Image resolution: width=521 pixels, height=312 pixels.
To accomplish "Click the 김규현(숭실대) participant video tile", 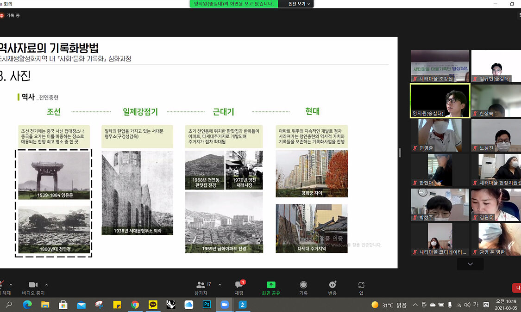I will [496, 66].
